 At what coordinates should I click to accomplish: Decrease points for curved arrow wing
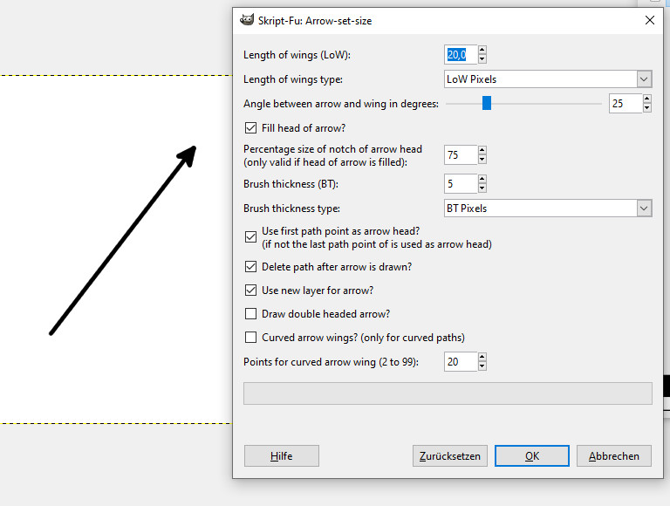[x=482, y=366]
